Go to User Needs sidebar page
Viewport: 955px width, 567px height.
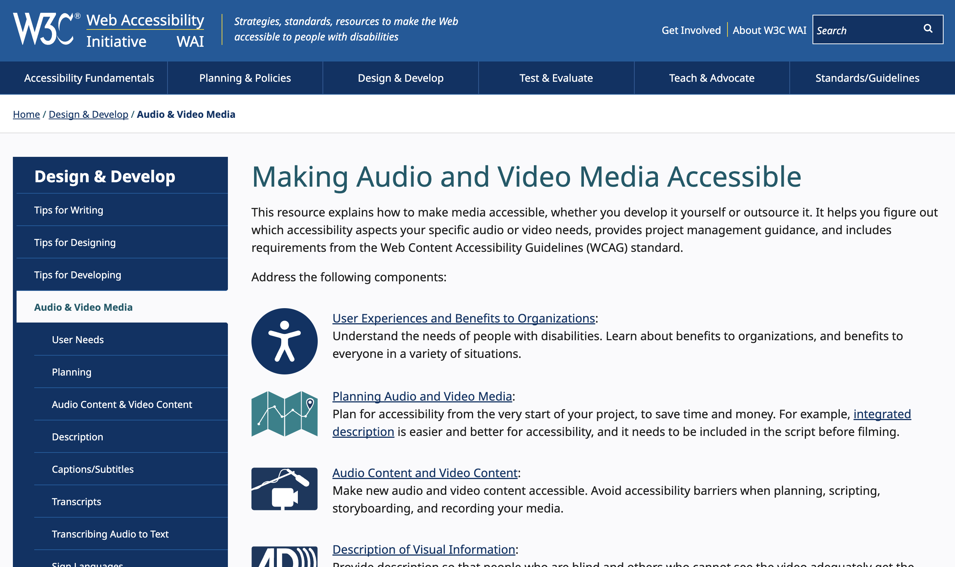point(78,340)
